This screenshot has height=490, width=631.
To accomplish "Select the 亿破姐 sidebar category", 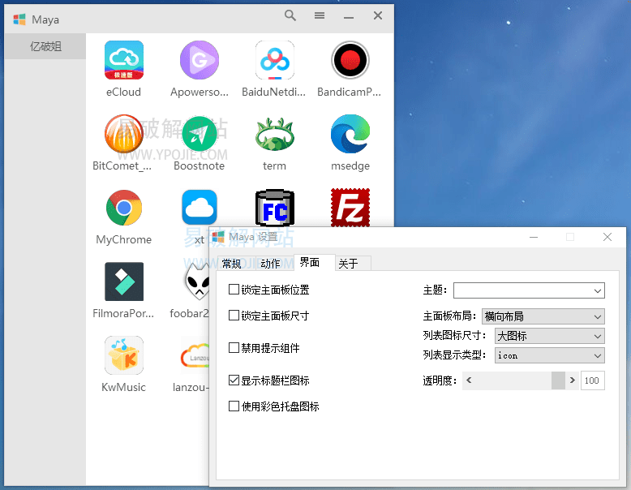I will tap(45, 46).
